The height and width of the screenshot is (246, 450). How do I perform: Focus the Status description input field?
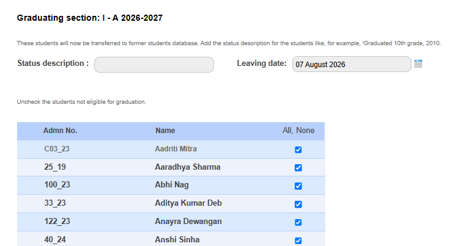point(154,65)
